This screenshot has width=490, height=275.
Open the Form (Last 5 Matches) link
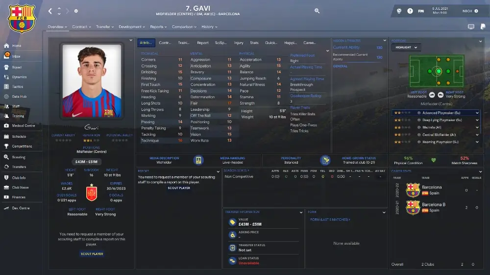click(330, 220)
